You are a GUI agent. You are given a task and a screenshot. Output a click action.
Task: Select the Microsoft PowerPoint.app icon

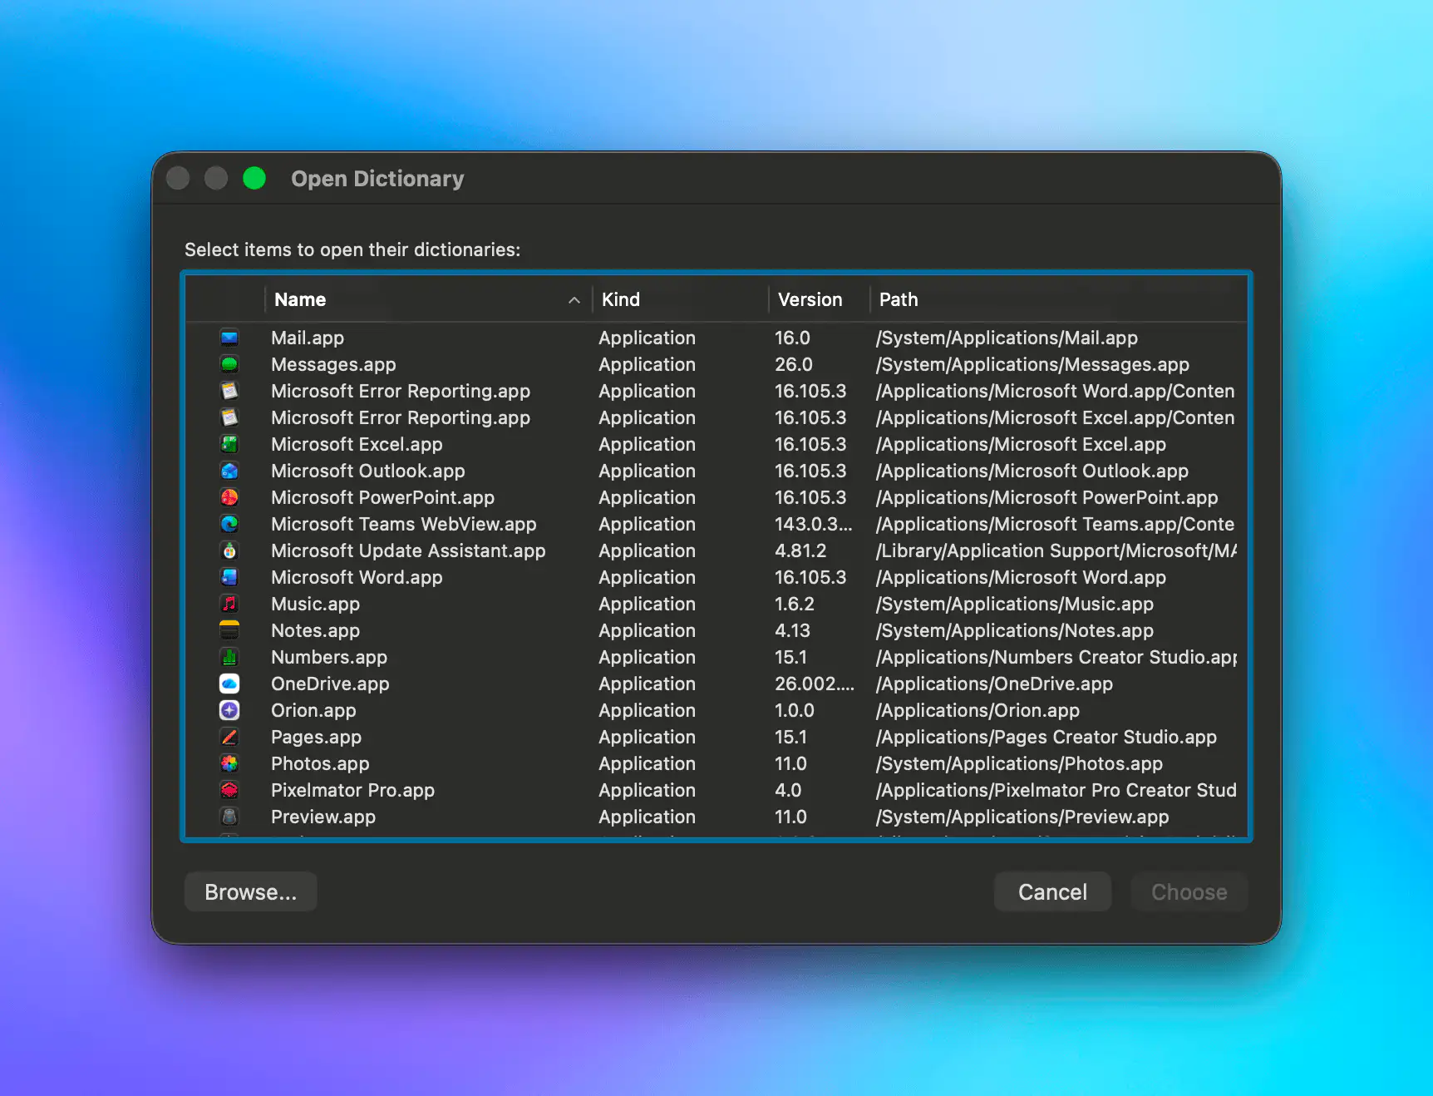229,497
